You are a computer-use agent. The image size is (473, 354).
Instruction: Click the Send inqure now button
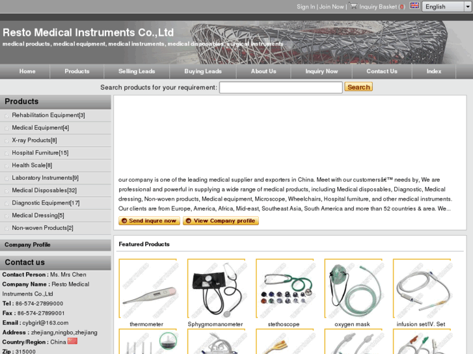point(150,221)
